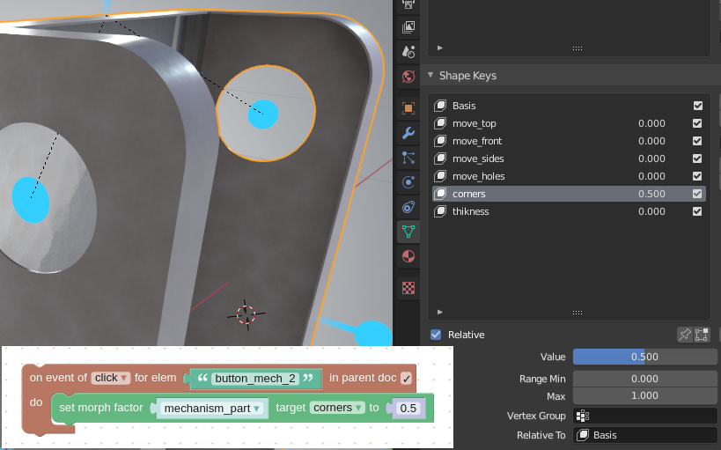Open the click event type dropdown
Screen dimensions: 721x450
pos(110,378)
